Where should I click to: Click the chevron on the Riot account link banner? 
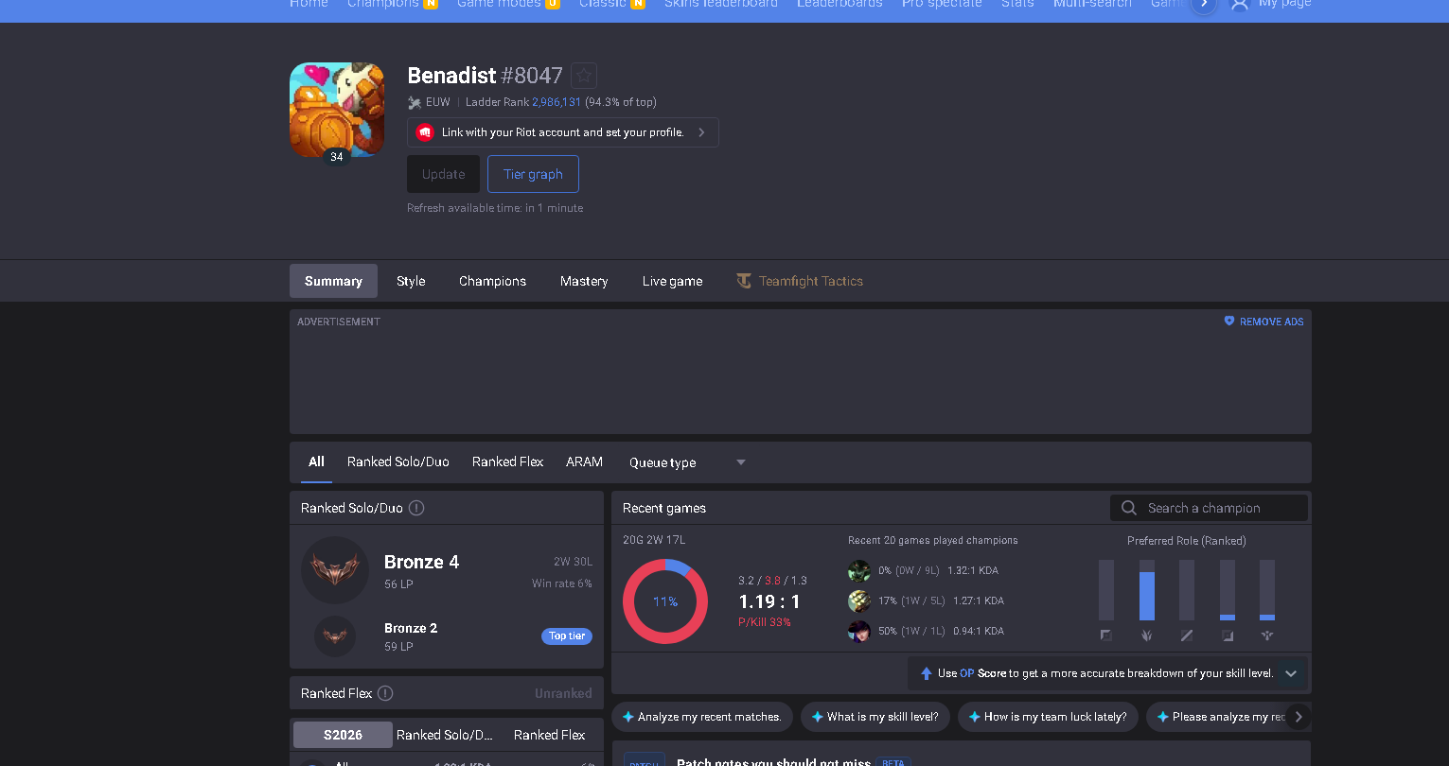pyautogui.click(x=701, y=132)
